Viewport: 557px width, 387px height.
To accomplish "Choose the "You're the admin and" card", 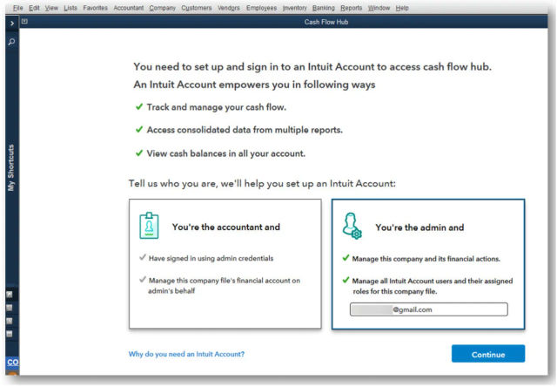I will (428, 264).
